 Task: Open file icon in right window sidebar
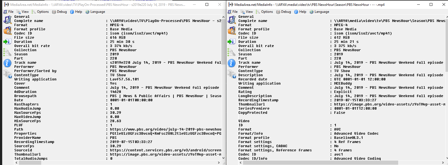coord(231,20)
